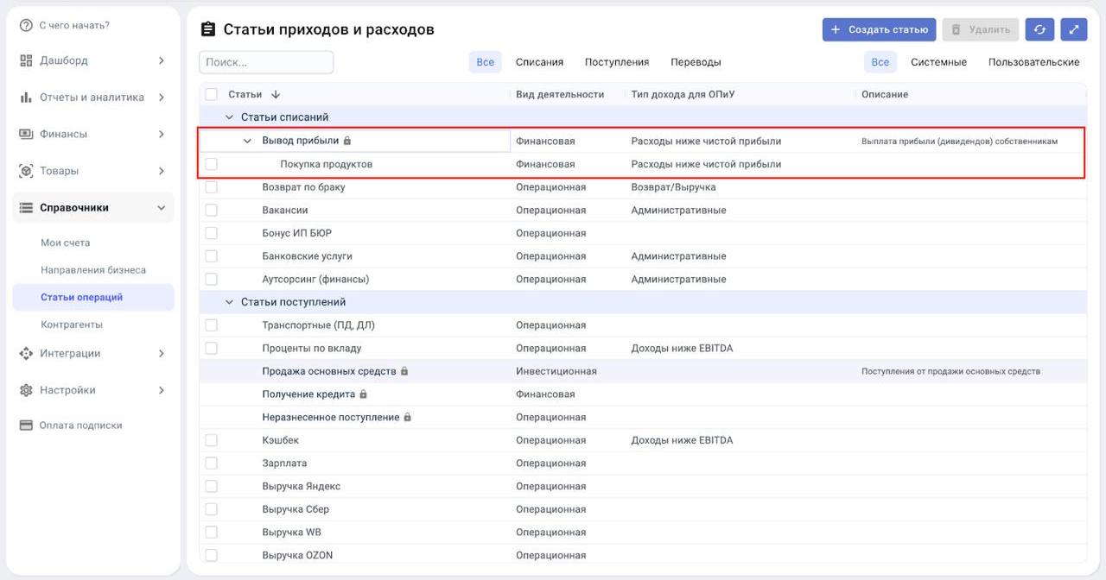Collapse the Статьи списаний group

click(x=229, y=117)
